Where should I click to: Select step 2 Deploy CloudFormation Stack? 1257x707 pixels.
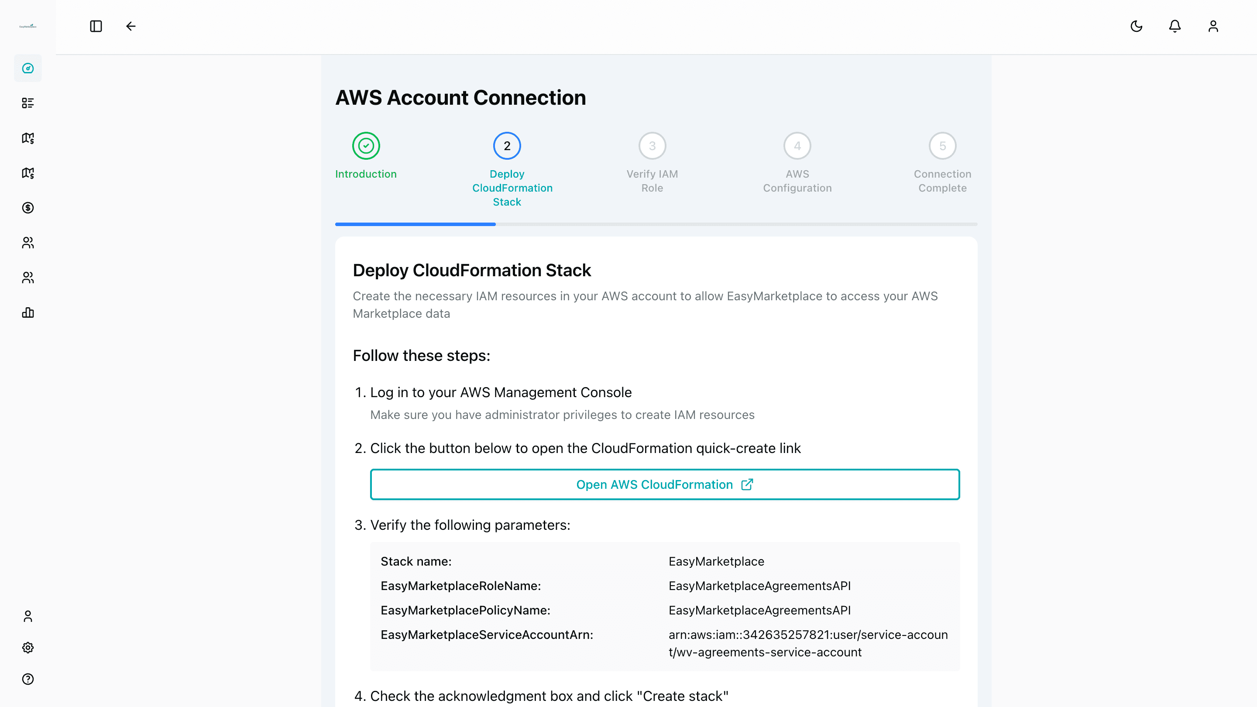point(507,146)
